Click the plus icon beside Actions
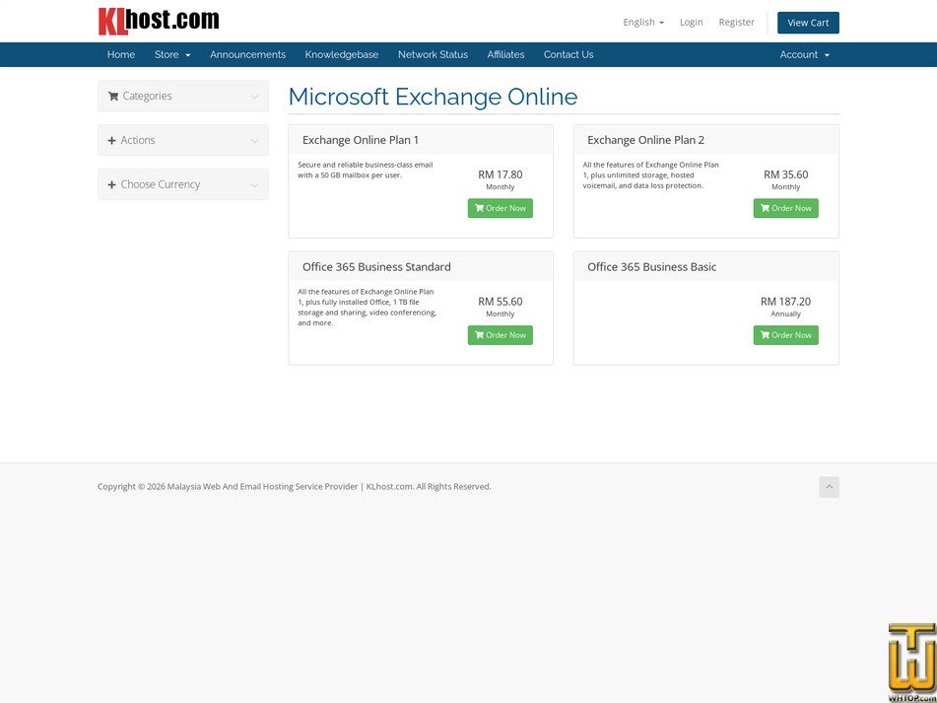 (x=111, y=140)
